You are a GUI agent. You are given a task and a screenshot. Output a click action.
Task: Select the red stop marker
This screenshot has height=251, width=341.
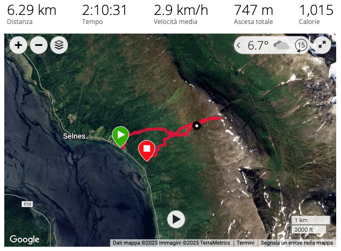147,151
